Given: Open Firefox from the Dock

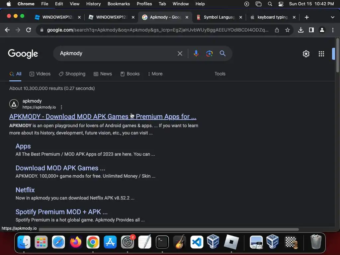Looking at the screenshot, I should pyautogui.click(x=76, y=242).
